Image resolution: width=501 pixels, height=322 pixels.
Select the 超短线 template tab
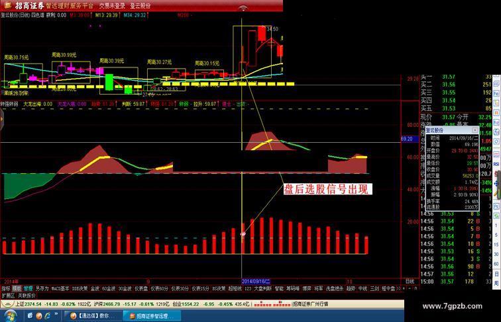click(235, 288)
